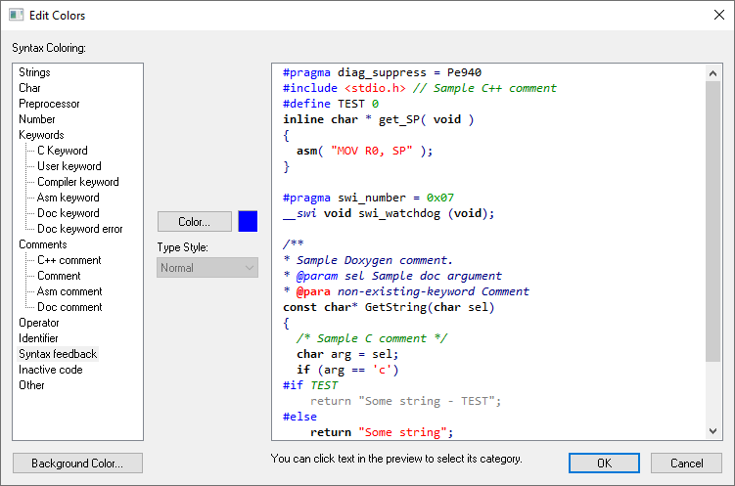Open the Type Style dropdown
Viewport: 735px width, 486px height.
pyautogui.click(x=207, y=268)
